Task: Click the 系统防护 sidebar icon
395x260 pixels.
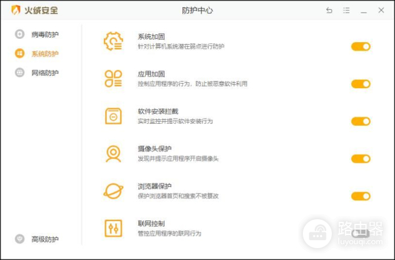Action: click(x=20, y=53)
